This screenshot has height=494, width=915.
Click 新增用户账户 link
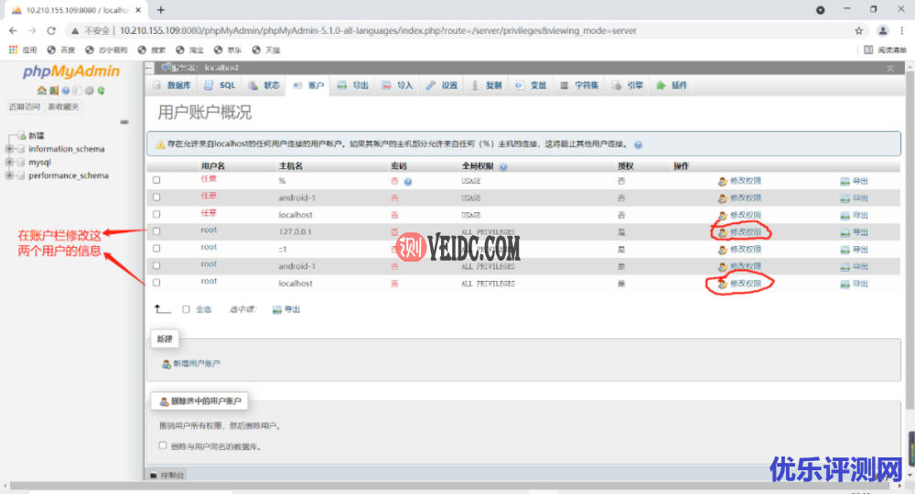coord(197,364)
